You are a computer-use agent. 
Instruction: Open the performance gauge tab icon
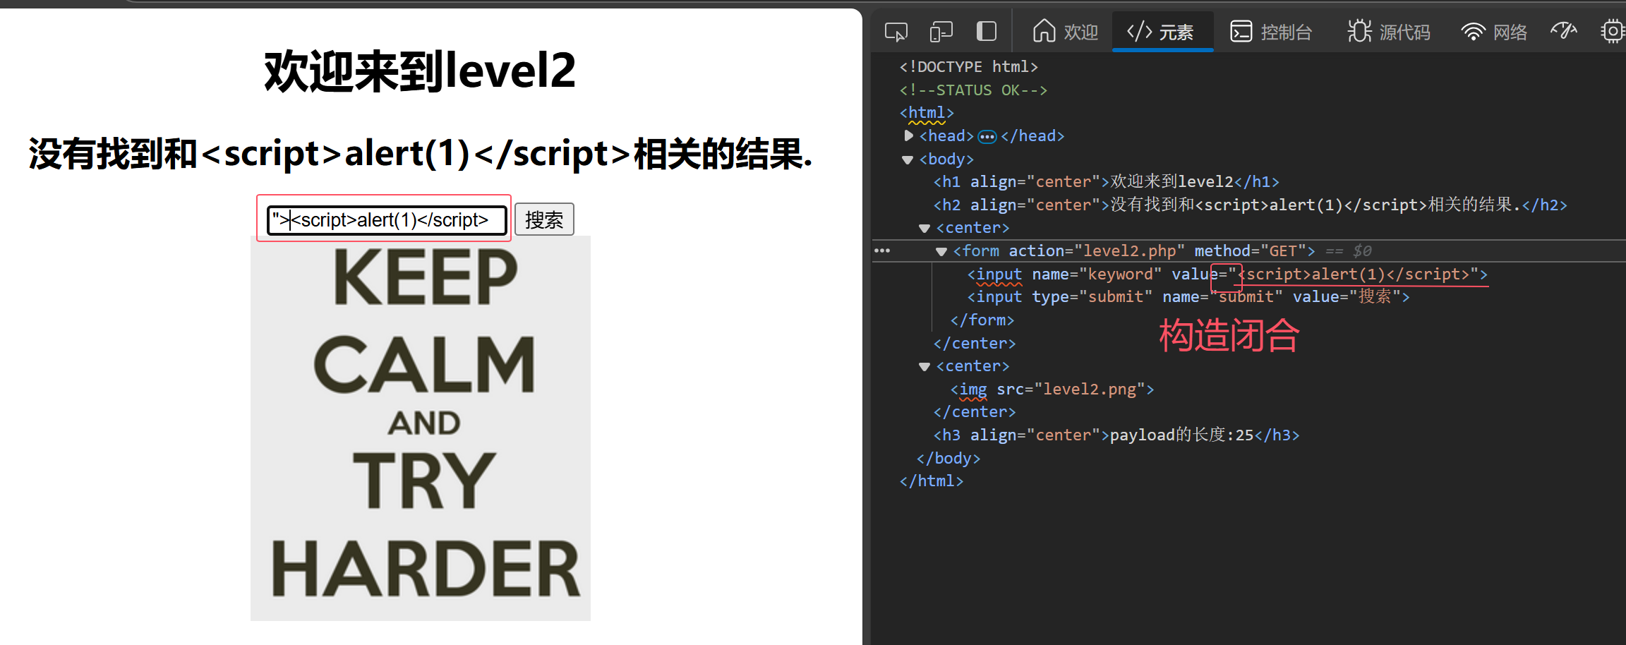click(1564, 31)
